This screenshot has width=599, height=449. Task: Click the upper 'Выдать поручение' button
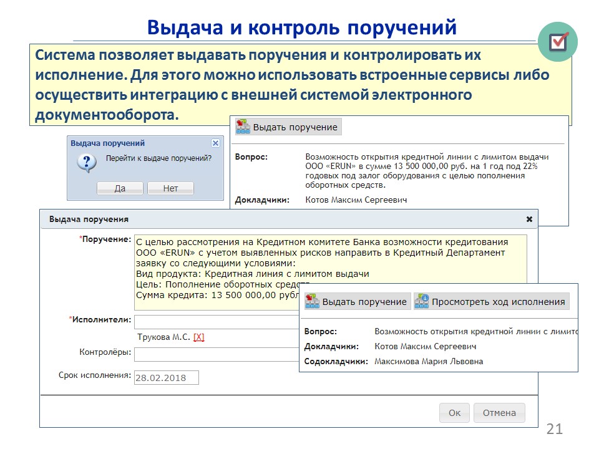pos(288,127)
